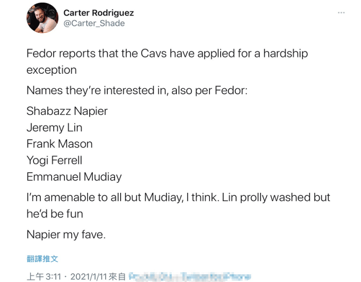Image resolution: width=361 pixels, height=282 pixels.
Task: Click the "I'm amenable to all" sentence
Action: click(x=178, y=197)
